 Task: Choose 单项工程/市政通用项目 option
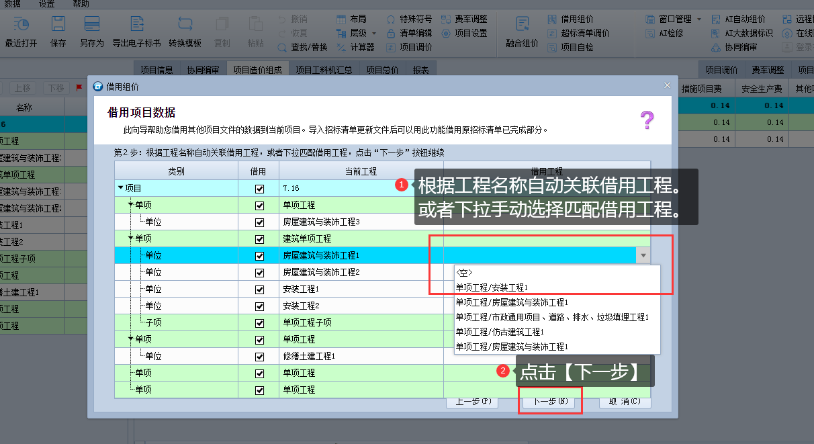point(557,317)
